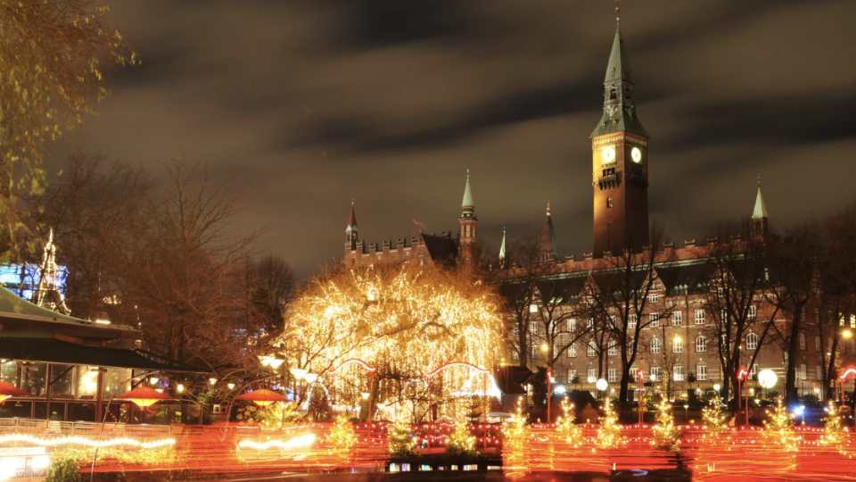Image resolution: width=856 pixels, height=482 pixels.
Task: Click the dark pointed spire beside the clock tower
Action: coord(547,234)
